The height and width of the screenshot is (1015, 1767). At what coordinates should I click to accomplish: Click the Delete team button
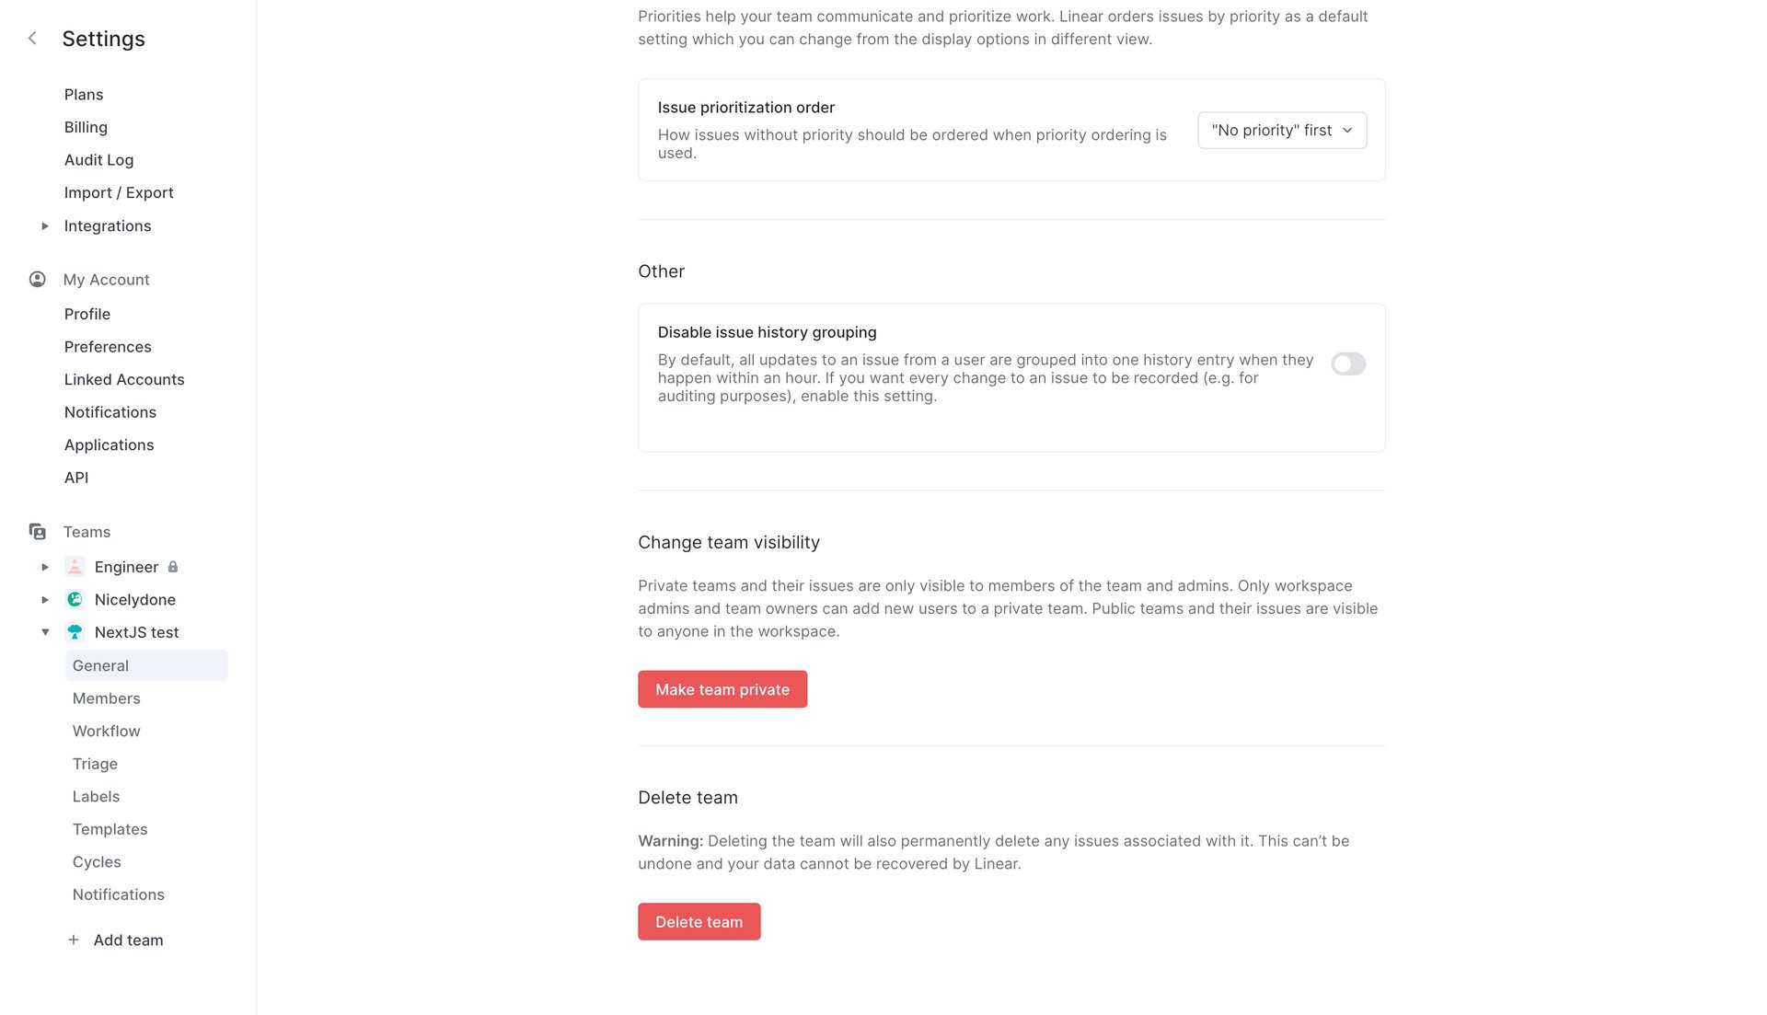click(x=699, y=921)
